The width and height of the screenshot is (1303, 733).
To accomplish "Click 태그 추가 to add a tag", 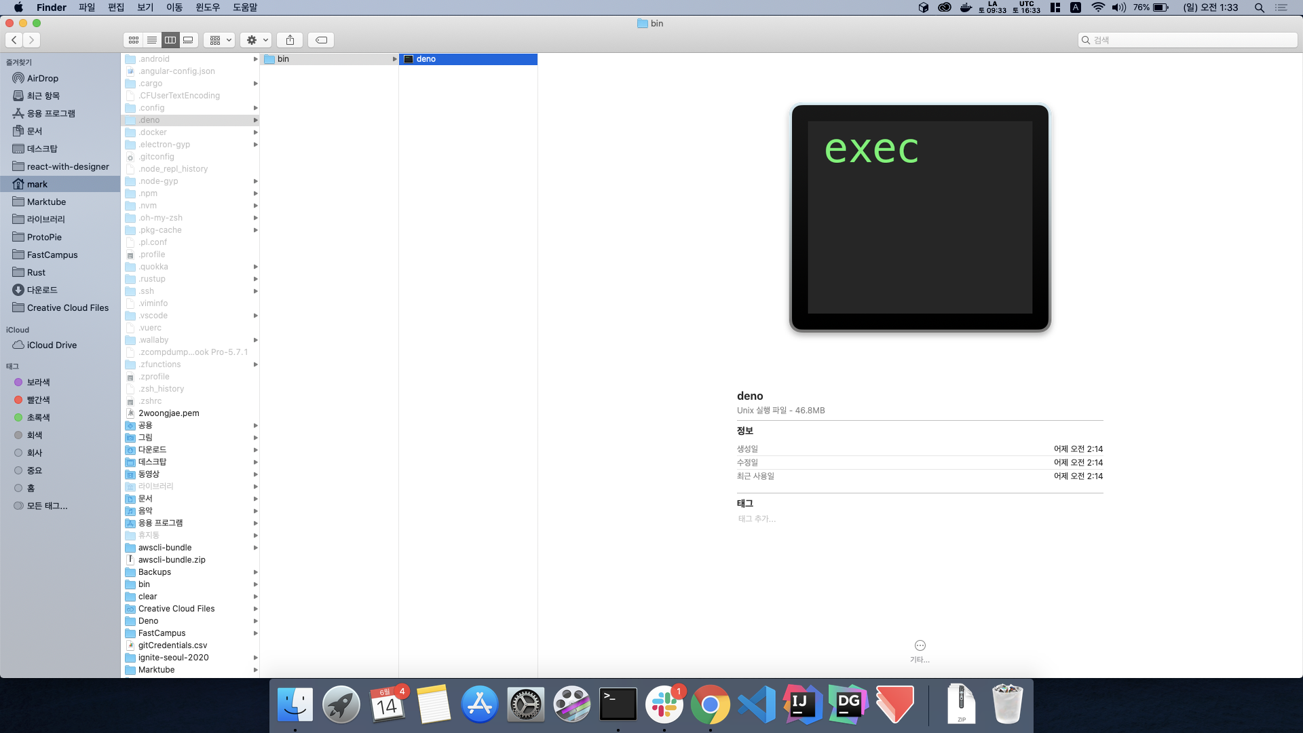I will pyautogui.click(x=757, y=519).
